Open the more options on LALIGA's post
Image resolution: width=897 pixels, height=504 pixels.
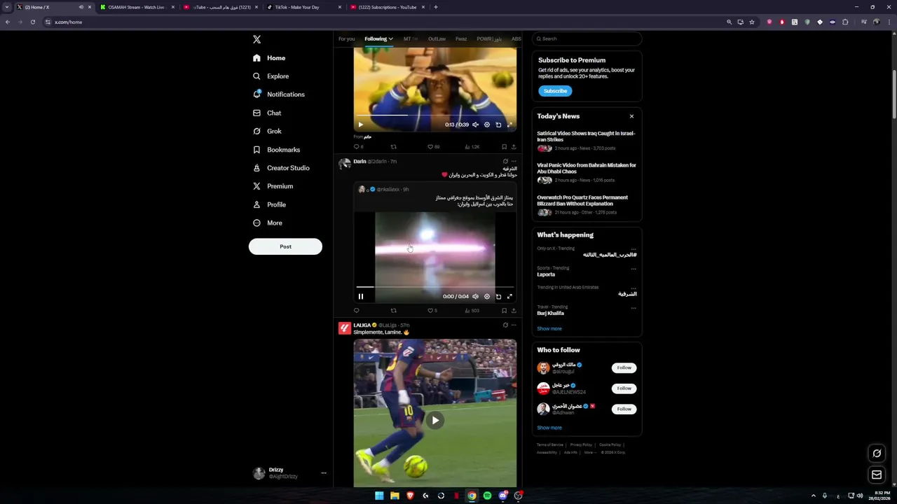point(514,325)
